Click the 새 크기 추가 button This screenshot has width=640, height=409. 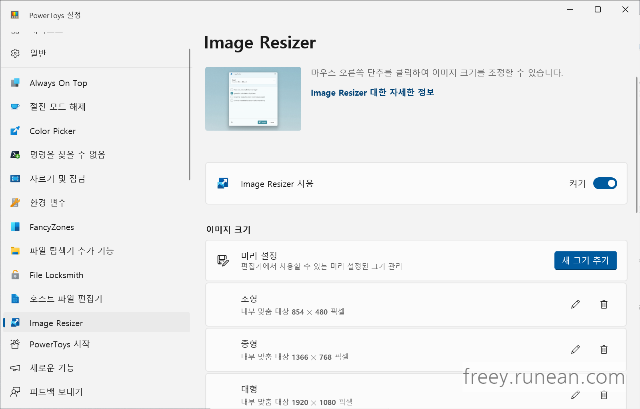tap(585, 261)
